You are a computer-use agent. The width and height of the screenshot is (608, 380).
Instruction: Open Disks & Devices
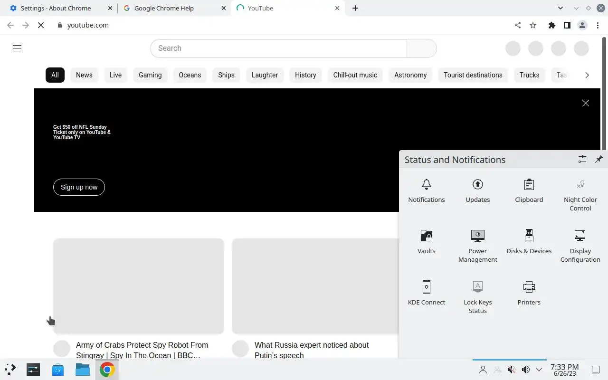coord(529,242)
